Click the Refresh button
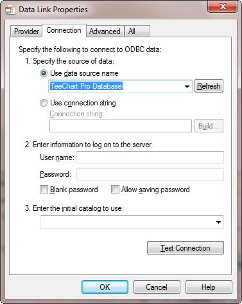This screenshot has height=304, width=242. 209,86
